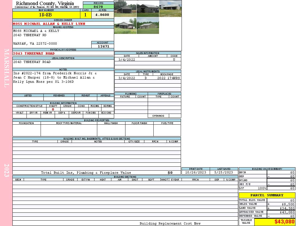Open the top-right long shed photo

tap(170, 9)
